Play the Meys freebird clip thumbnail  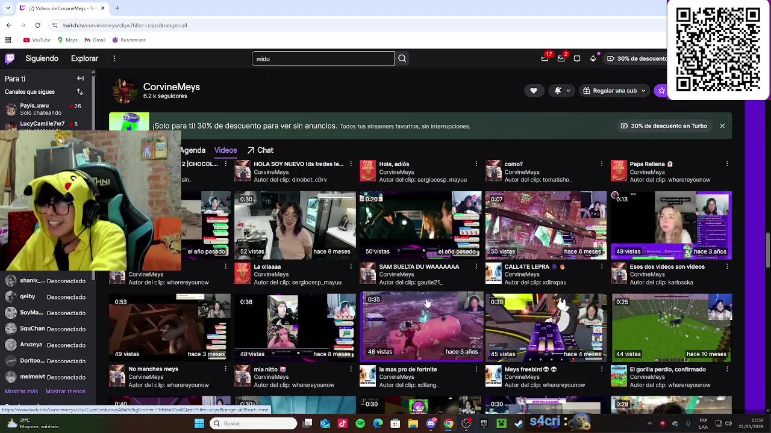coord(546,328)
